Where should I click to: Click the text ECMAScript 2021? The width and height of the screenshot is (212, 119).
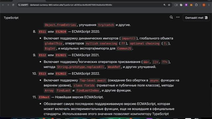point(85,55)
